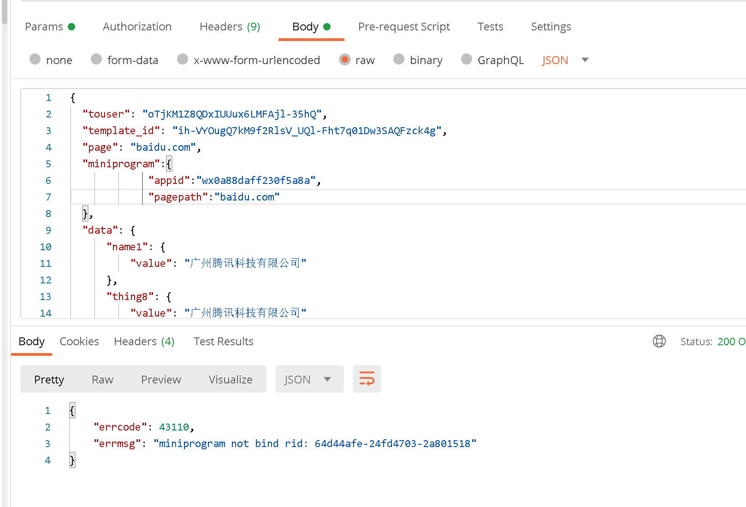
Task: Click the Visualize response view button
Action: [231, 379]
